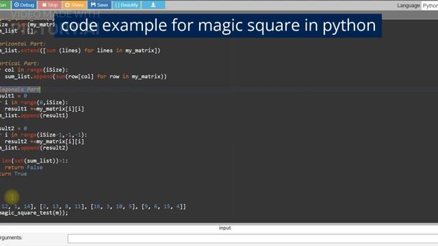Click the matrix list '[16, 3, 10, 5]'
The width and height of the screenshot is (438, 246).
click(x=114, y=206)
